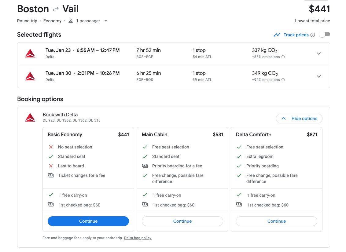Collapse fares with Hide options button
Viewport: 346px width, 252px height.
coord(299,119)
